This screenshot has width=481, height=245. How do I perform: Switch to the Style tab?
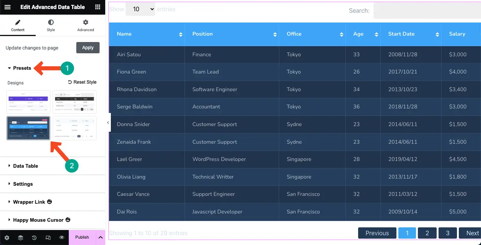(51, 26)
